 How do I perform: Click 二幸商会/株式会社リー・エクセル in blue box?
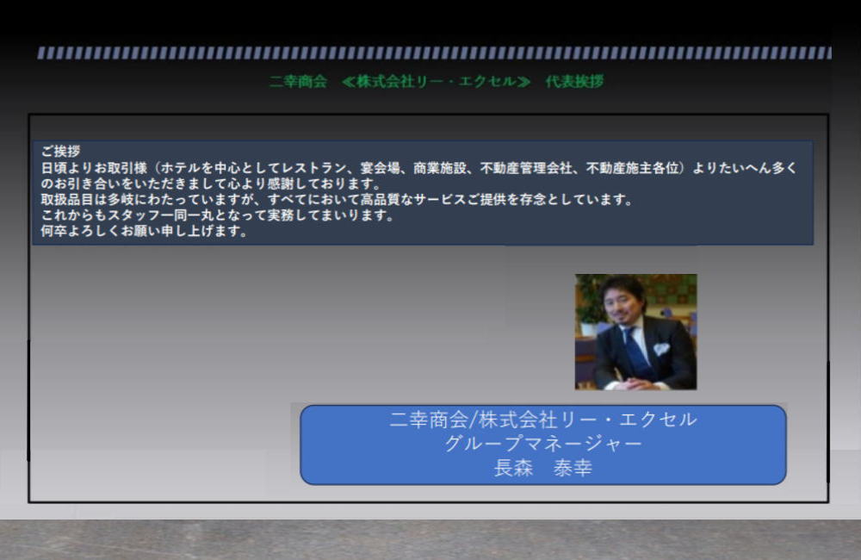543,420
